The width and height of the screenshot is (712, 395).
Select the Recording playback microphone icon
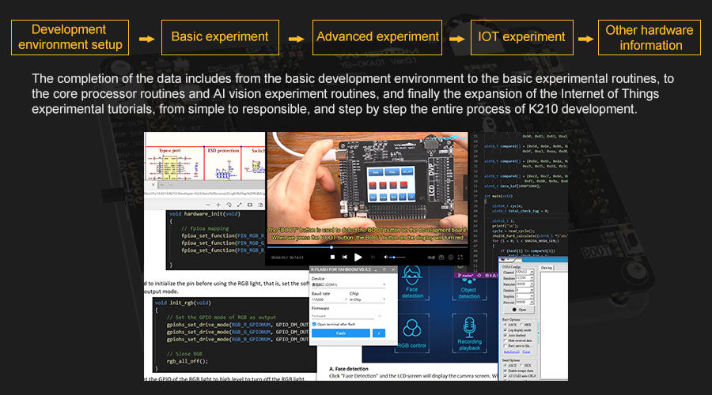469,332
